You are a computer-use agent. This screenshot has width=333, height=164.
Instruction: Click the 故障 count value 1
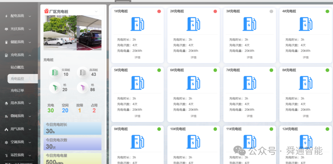[80, 110]
